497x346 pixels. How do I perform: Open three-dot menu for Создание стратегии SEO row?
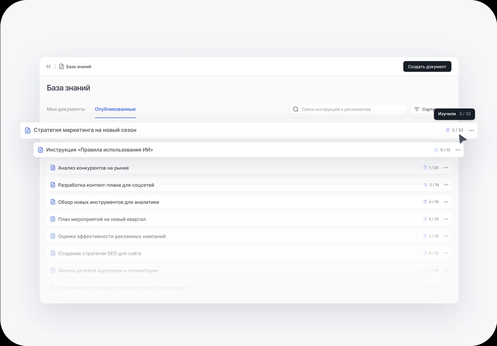click(x=446, y=253)
